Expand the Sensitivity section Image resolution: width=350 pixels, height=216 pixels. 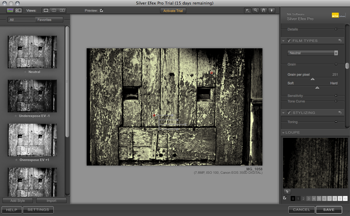[x=336, y=96]
